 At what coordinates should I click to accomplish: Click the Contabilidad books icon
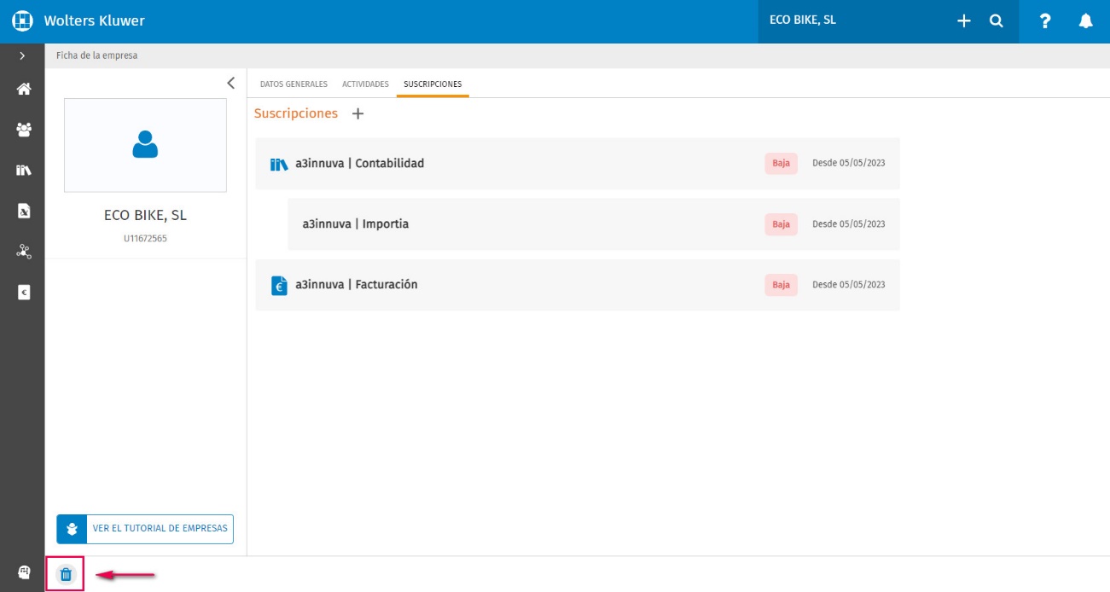pyautogui.click(x=279, y=164)
